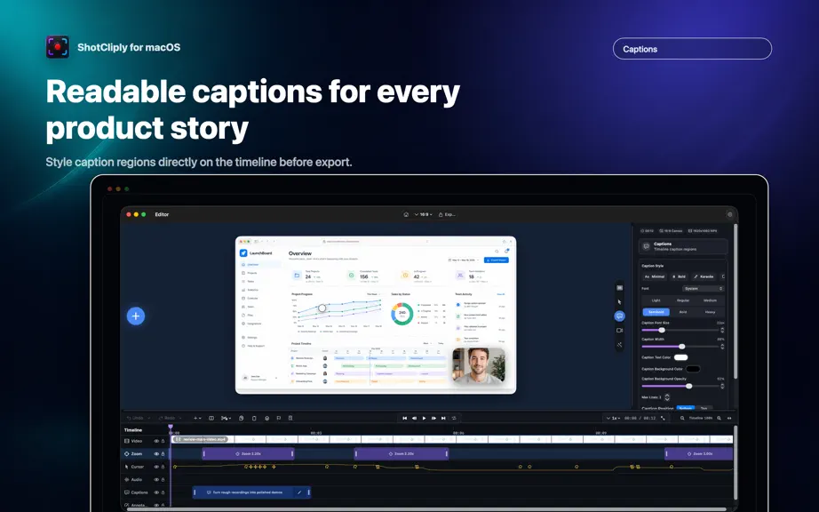The width and height of the screenshot is (819, 512).
Task: Select the Semibold font weight
Action: click(x=656, y=312)
